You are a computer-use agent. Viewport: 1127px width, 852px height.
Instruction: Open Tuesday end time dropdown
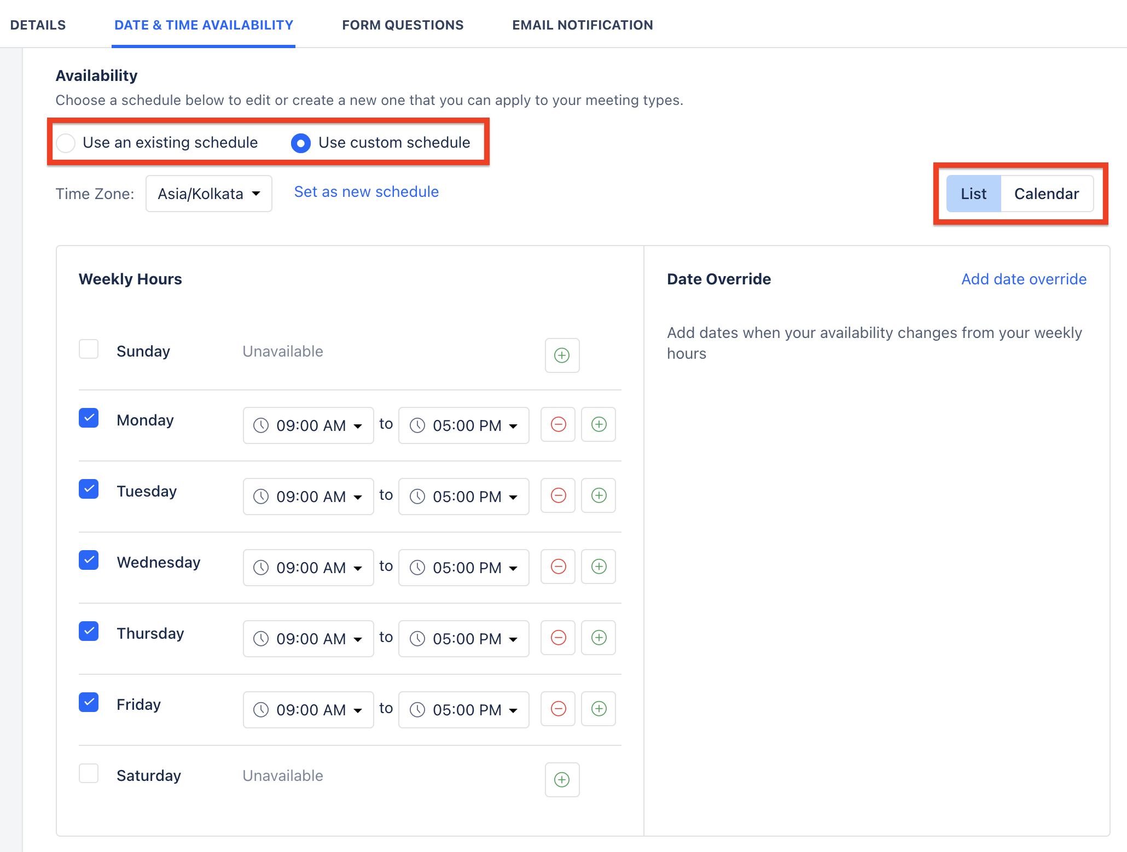pos(464,497)
